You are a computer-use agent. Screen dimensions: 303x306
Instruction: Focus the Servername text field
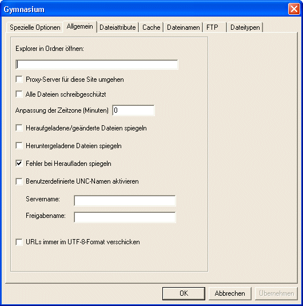[125, 201]
